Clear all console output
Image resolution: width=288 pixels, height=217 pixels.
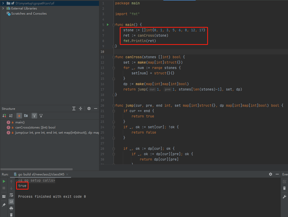[x=11, y=215]
